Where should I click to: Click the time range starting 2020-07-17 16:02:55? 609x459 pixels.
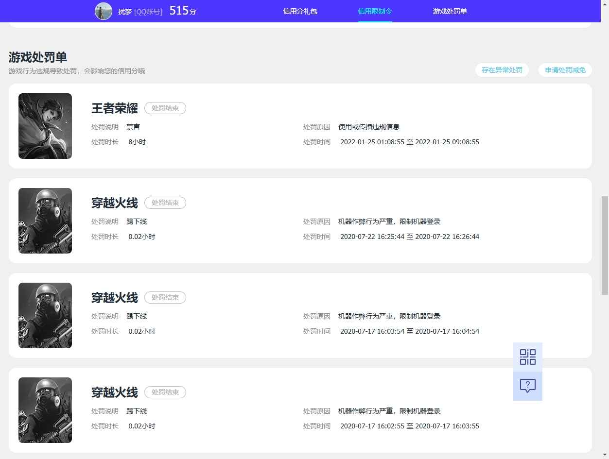tap(410, 426)
